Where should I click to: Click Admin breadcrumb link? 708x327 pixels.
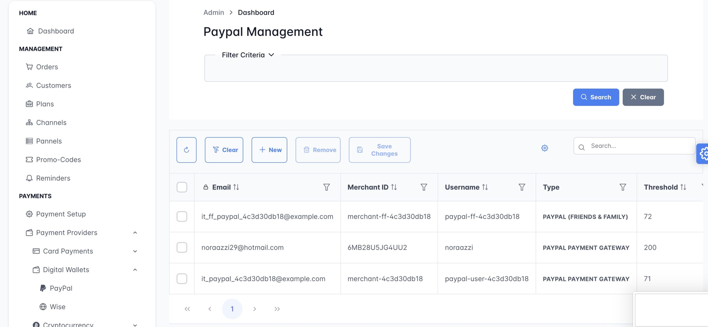pyautogui.click(x=214, y=12)
